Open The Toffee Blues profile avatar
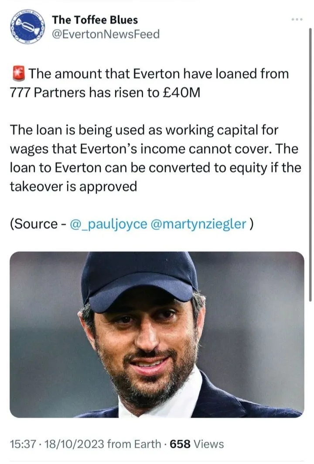The image size is (314, 464). click(x=27, y=28)
